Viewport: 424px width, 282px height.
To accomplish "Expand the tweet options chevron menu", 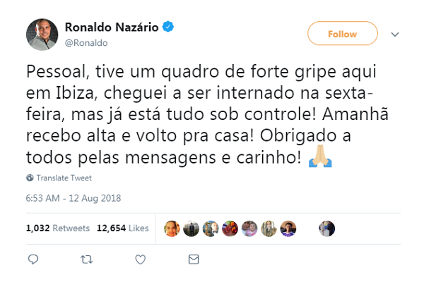I will pos(395,35).
